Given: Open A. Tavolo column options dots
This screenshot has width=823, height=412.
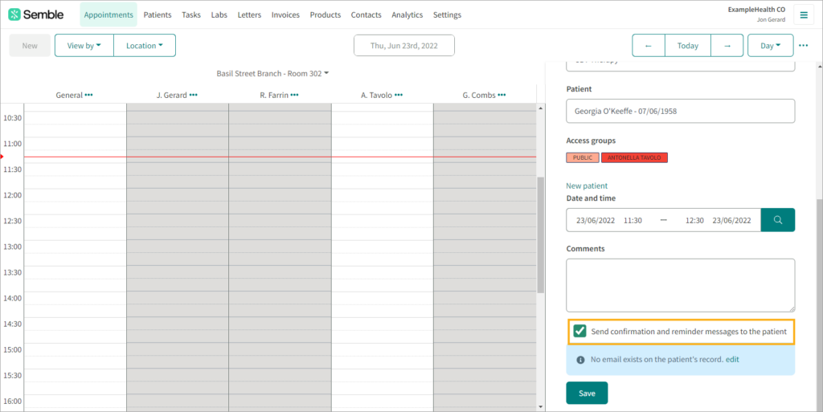Looking at the screenshot, I should pyautogui.click(x=399, y=95).
